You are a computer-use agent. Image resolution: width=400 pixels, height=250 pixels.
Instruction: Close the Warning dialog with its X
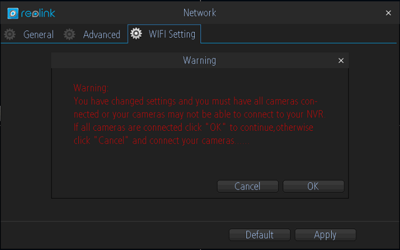point(341,61)
